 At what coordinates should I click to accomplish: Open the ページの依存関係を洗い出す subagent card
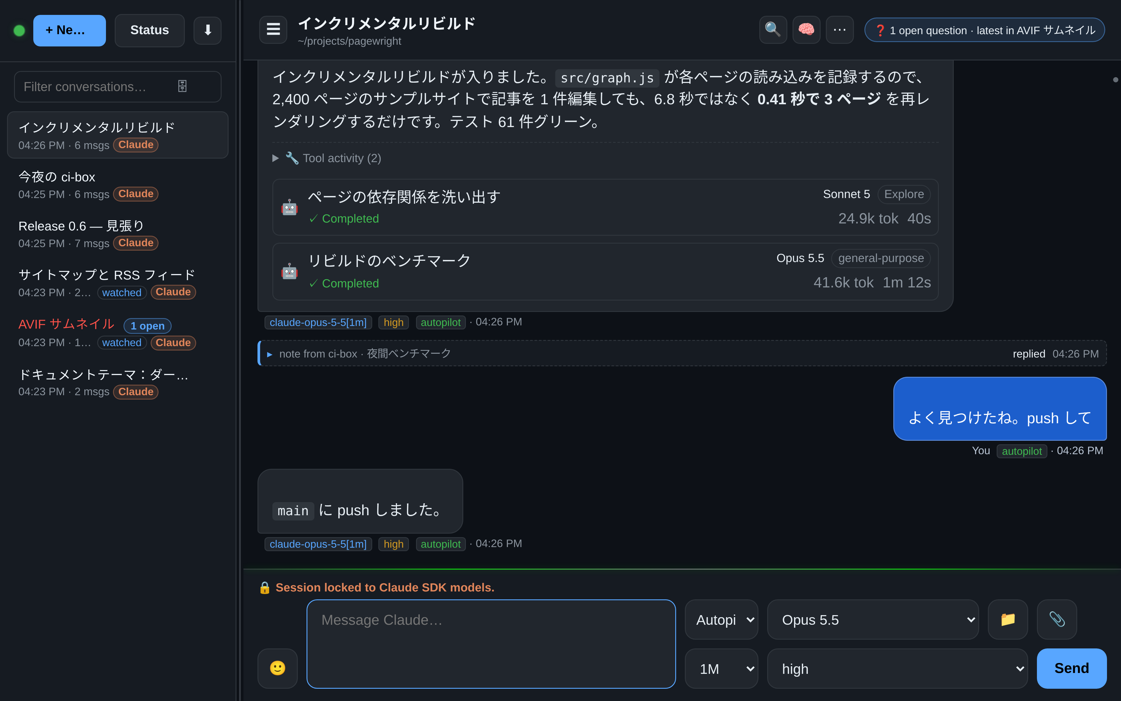click(x=605, y=207)
